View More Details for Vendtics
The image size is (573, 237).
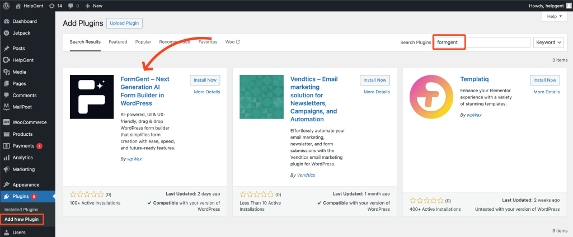pyautogui.click(x=377, y=92)
